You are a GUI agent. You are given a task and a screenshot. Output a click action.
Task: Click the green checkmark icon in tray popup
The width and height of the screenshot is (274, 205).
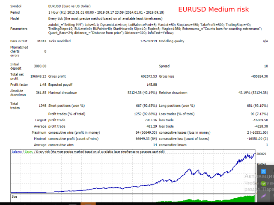(x=263, y=184)
